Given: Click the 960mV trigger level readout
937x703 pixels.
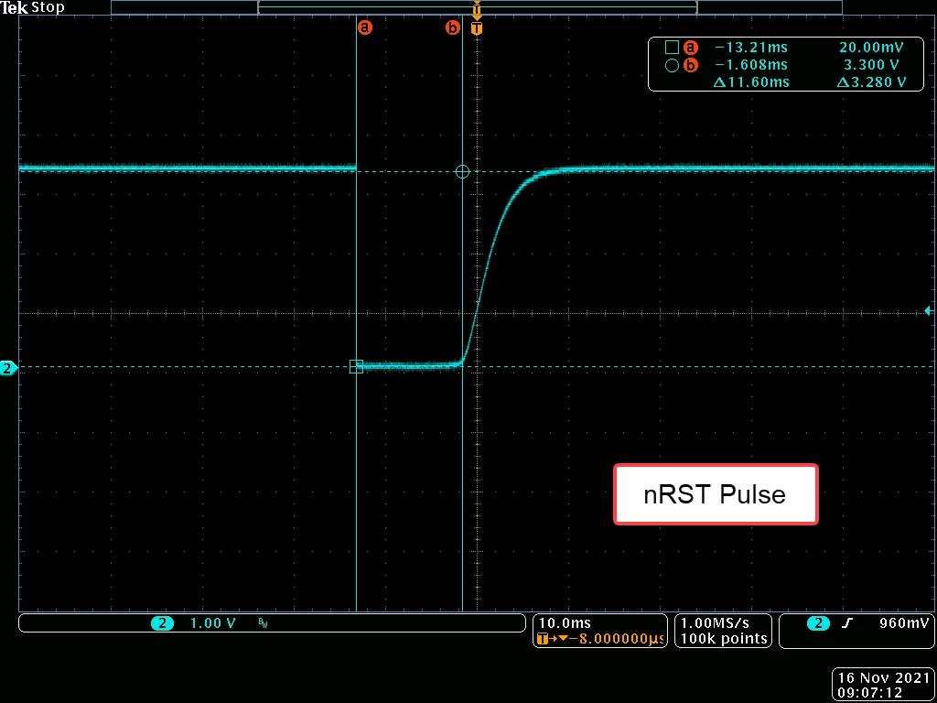Looking at the screenshot, I should 903,623.
